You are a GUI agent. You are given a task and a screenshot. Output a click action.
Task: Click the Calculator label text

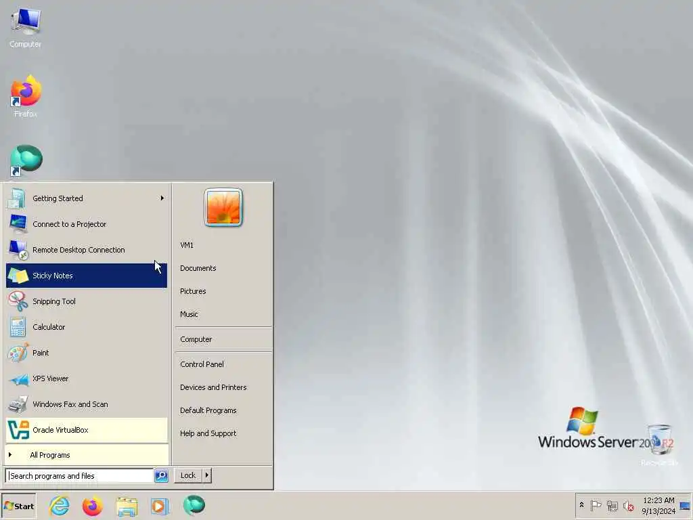pyautogui.click(x=49, y=327)
